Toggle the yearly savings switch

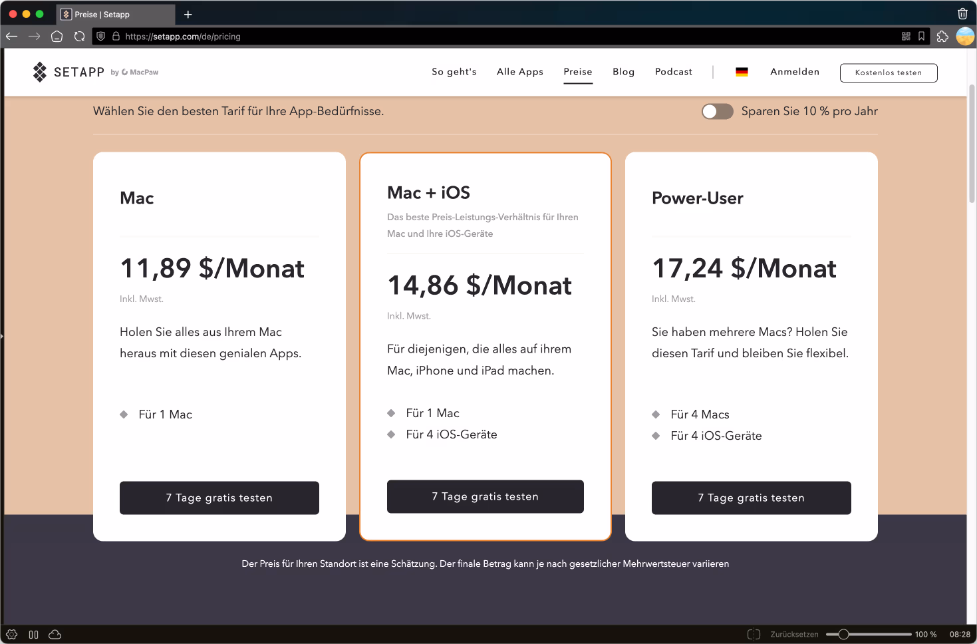[718, 111]
